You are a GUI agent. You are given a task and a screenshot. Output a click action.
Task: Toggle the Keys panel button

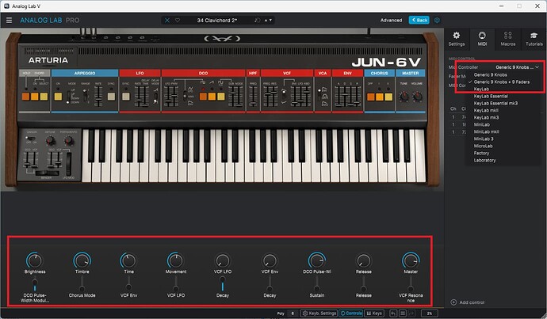tap(373, 313)
